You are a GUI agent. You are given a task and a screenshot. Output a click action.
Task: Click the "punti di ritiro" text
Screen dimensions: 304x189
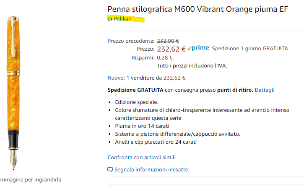(x=234, y=90)
